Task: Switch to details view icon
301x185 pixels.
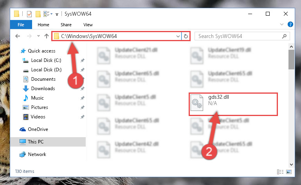Action: 280,172
